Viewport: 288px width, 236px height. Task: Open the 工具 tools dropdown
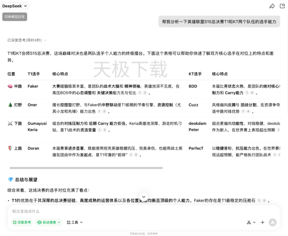[x=74, y=222]
